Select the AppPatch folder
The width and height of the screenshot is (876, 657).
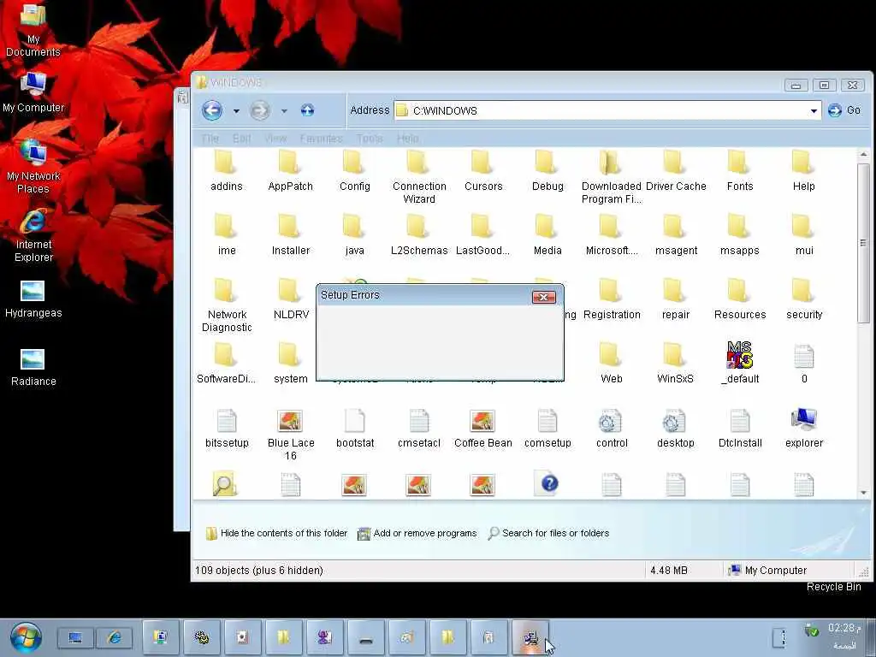click(x=291, y=171)
